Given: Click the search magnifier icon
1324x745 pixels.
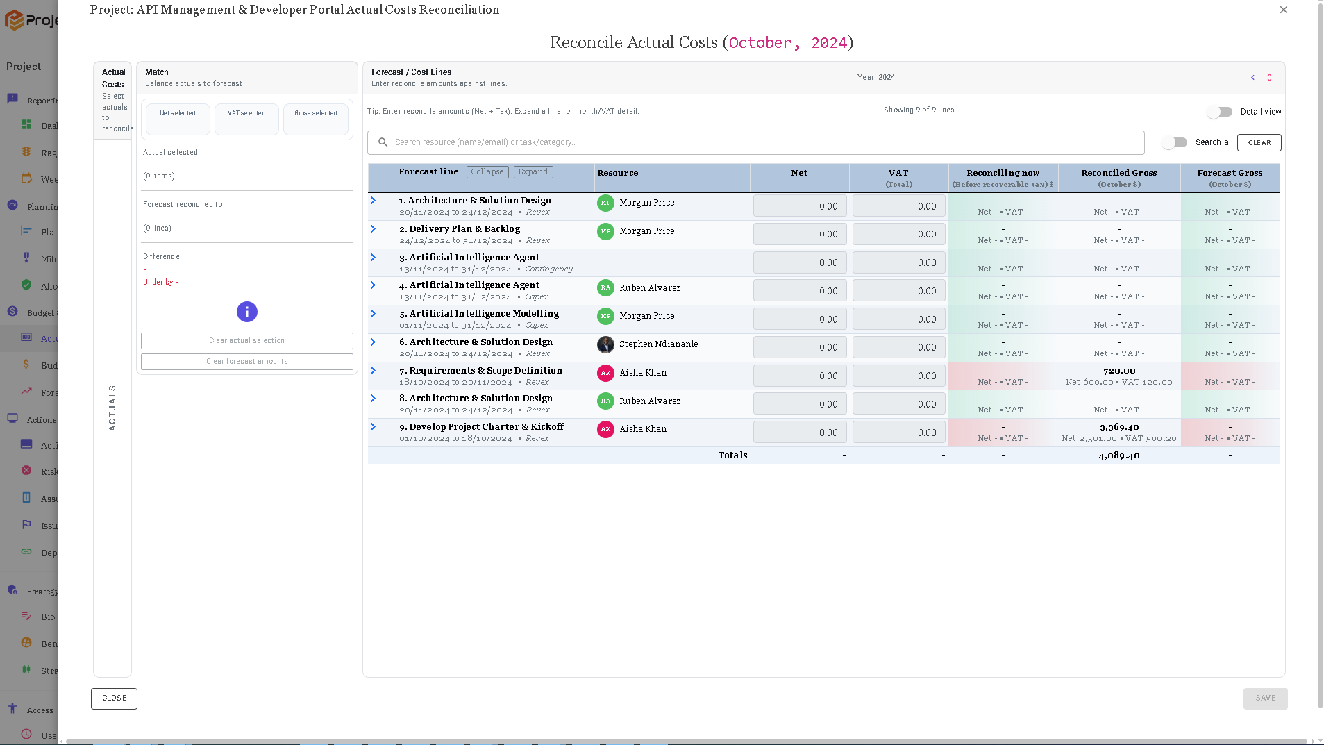Looking at the screenshot, I should pos(383,142).
